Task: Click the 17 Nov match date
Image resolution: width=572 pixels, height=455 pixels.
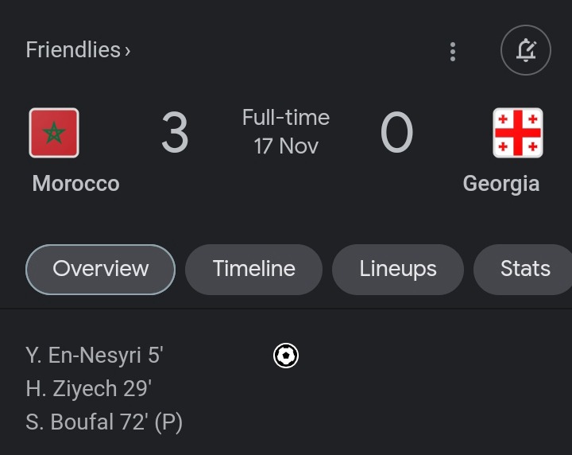Action: pos(286,146)
